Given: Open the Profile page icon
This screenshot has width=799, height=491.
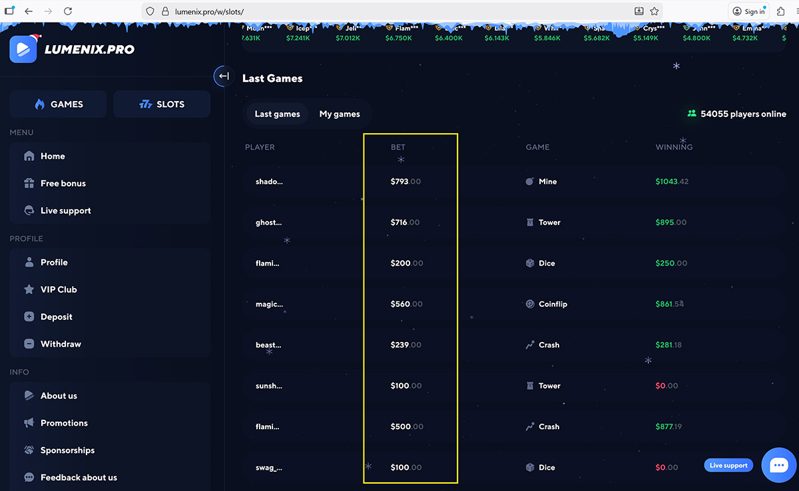Looking at the screenshot, I should click(x=29, y=263).
